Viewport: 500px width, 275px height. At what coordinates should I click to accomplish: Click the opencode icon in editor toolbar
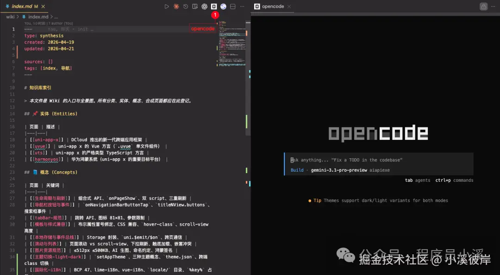pos(214,6)
